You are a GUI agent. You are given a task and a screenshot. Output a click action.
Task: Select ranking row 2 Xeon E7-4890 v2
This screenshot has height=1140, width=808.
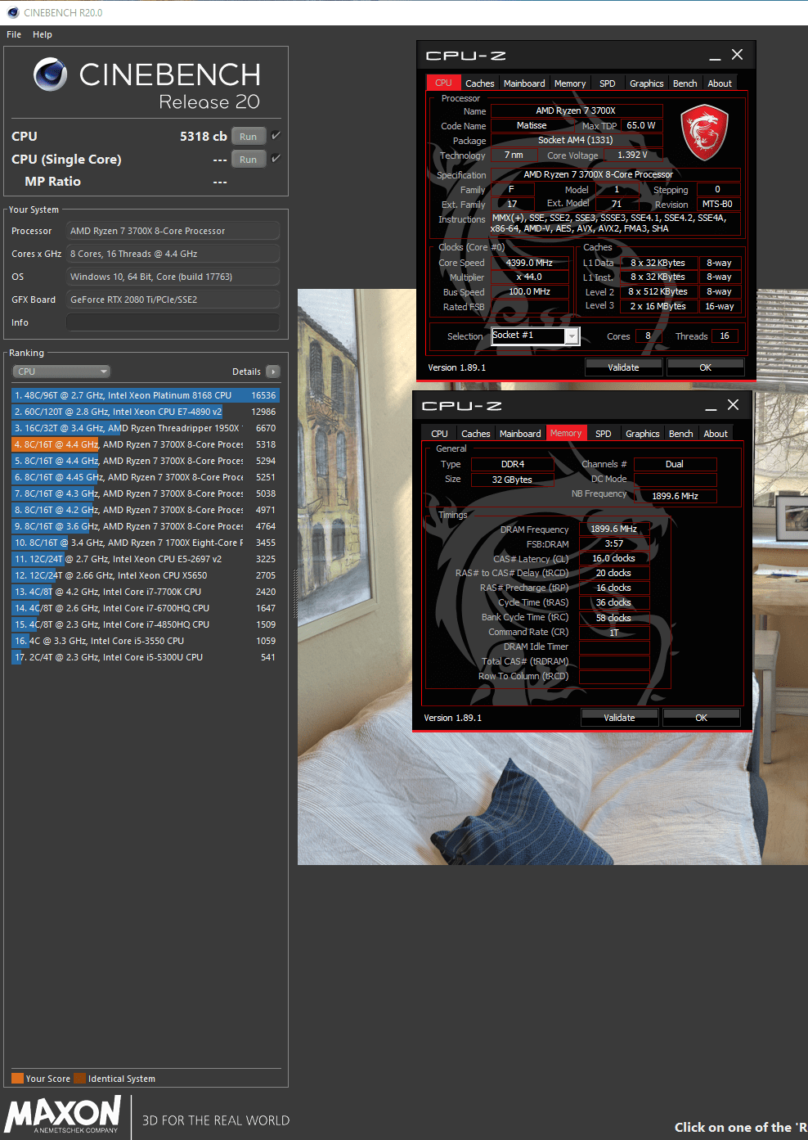146,412
